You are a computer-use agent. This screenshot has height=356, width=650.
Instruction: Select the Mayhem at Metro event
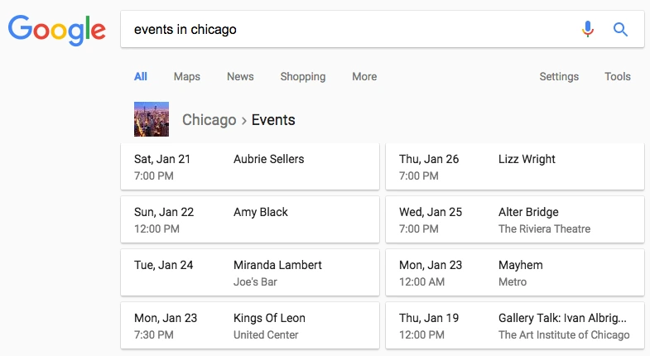click(515, 273)
